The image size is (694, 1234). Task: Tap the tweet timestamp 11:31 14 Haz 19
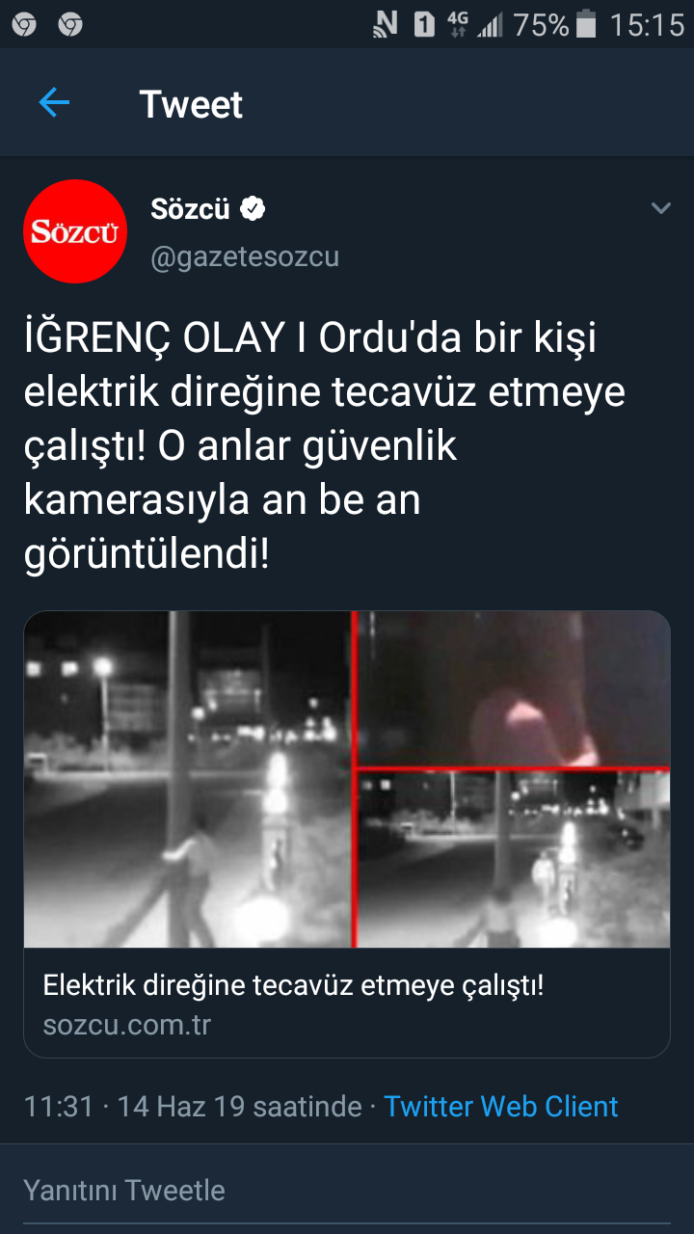193,1106
